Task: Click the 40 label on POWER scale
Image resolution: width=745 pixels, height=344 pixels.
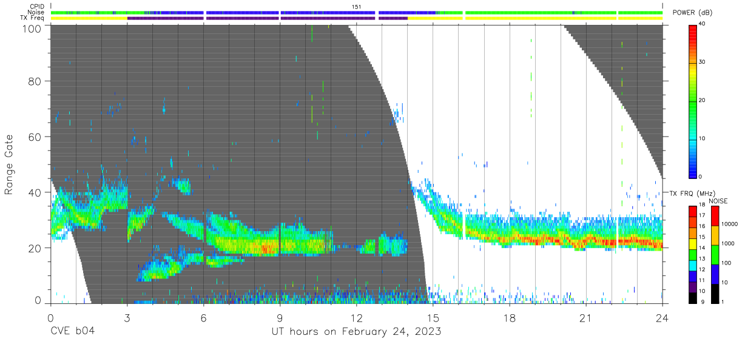Action: (703, 24)
